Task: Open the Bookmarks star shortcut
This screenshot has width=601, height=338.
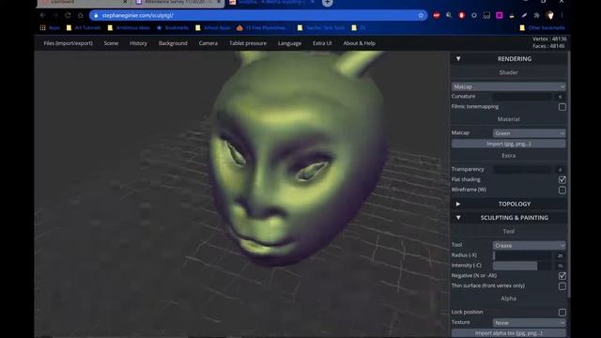Action: 173,27
